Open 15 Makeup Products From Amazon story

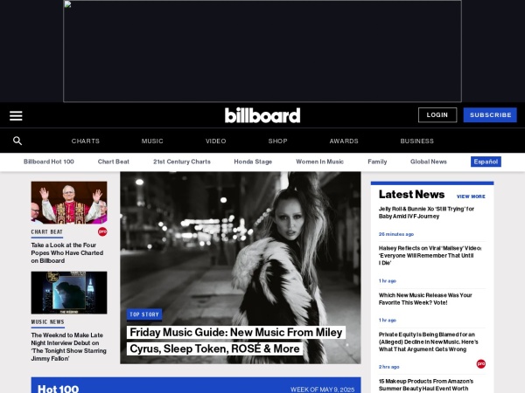[426, 385]
